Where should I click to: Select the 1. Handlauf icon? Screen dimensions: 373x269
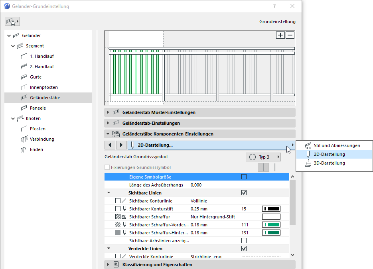coord(24,56)
